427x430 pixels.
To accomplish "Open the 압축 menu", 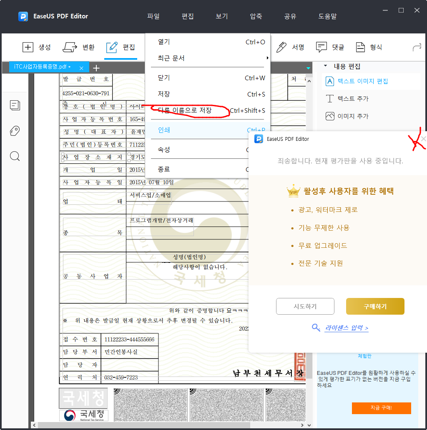I will 256,16.
